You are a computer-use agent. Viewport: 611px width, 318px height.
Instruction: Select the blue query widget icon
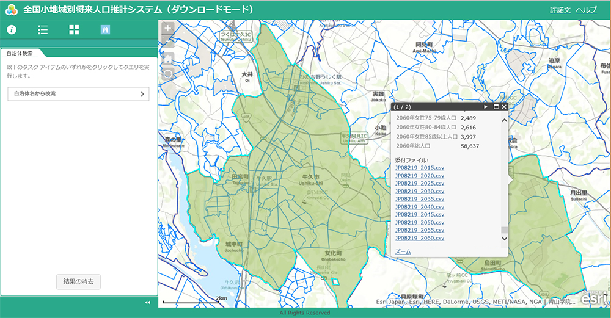point(105,29)
